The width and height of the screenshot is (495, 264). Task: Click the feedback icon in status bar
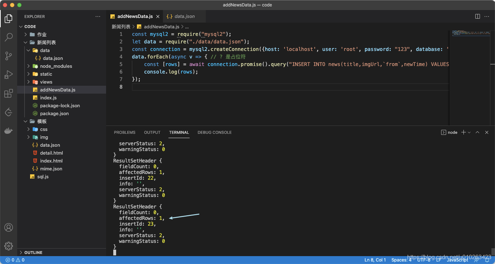point(476,260)
